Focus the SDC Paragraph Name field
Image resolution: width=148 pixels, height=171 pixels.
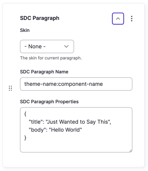coord(76,84)
